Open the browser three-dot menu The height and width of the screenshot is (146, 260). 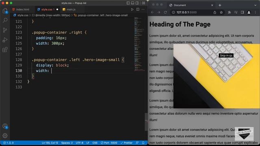tap(256, 12)
